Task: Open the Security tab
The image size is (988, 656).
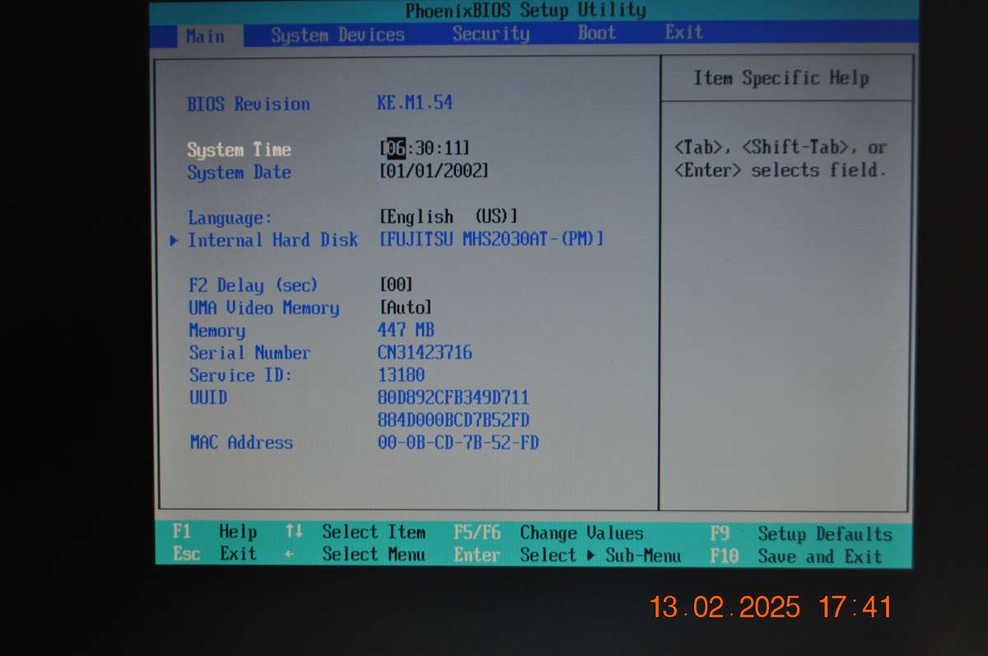Action: (490, 34)
